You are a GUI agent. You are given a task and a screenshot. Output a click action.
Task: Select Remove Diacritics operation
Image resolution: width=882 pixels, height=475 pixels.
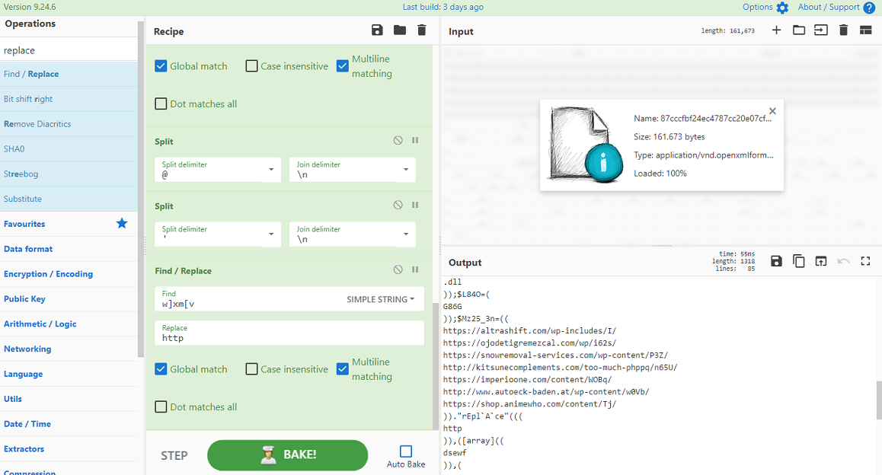69,124
